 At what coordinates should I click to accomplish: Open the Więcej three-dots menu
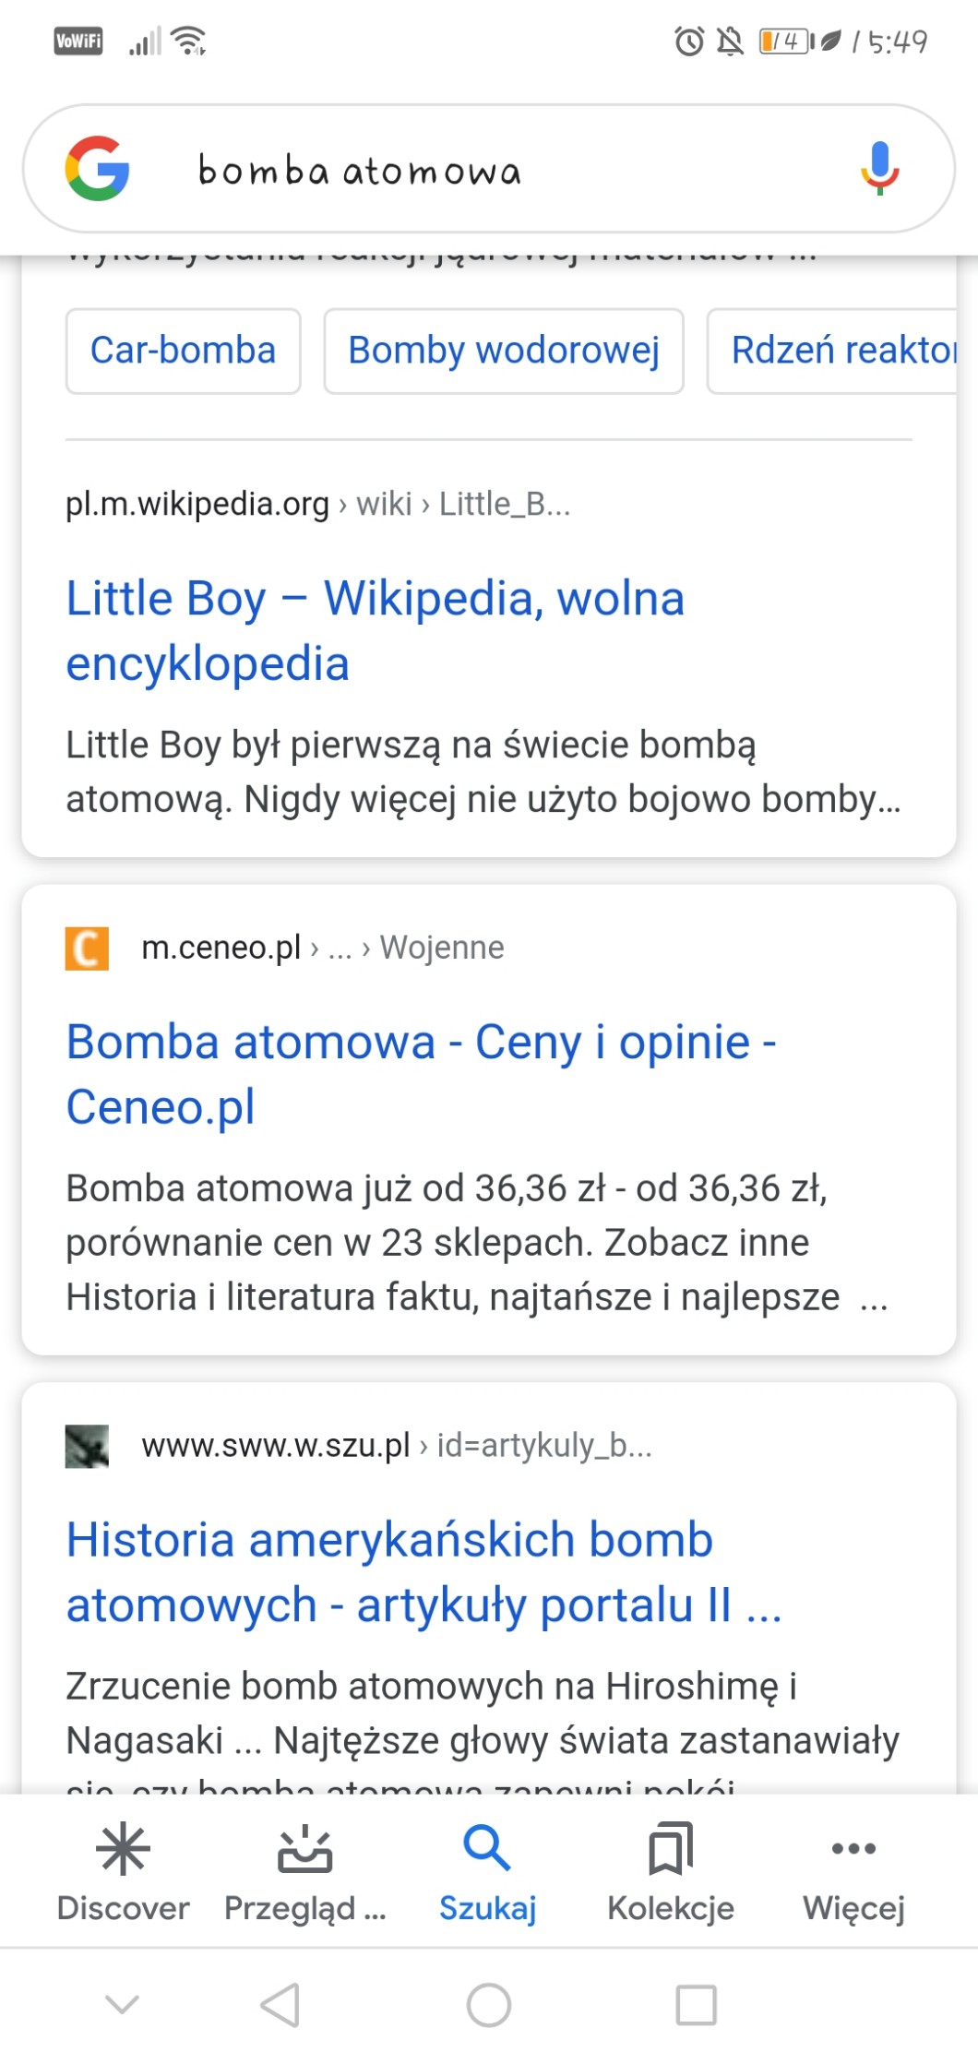tap(853, 1849)
